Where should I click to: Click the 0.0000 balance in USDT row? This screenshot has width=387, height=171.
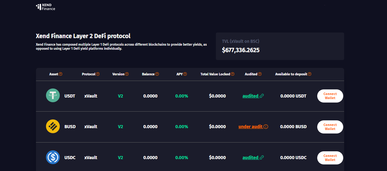[x=150, y=96]
